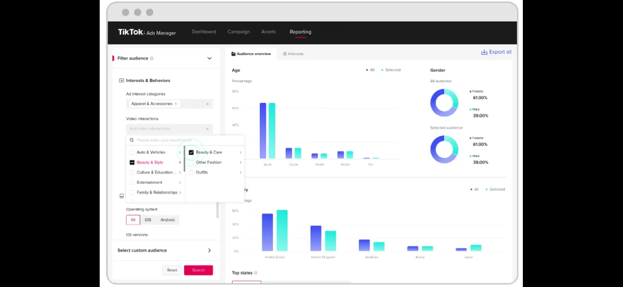Click the Reset button

click(x=172, y=270)
